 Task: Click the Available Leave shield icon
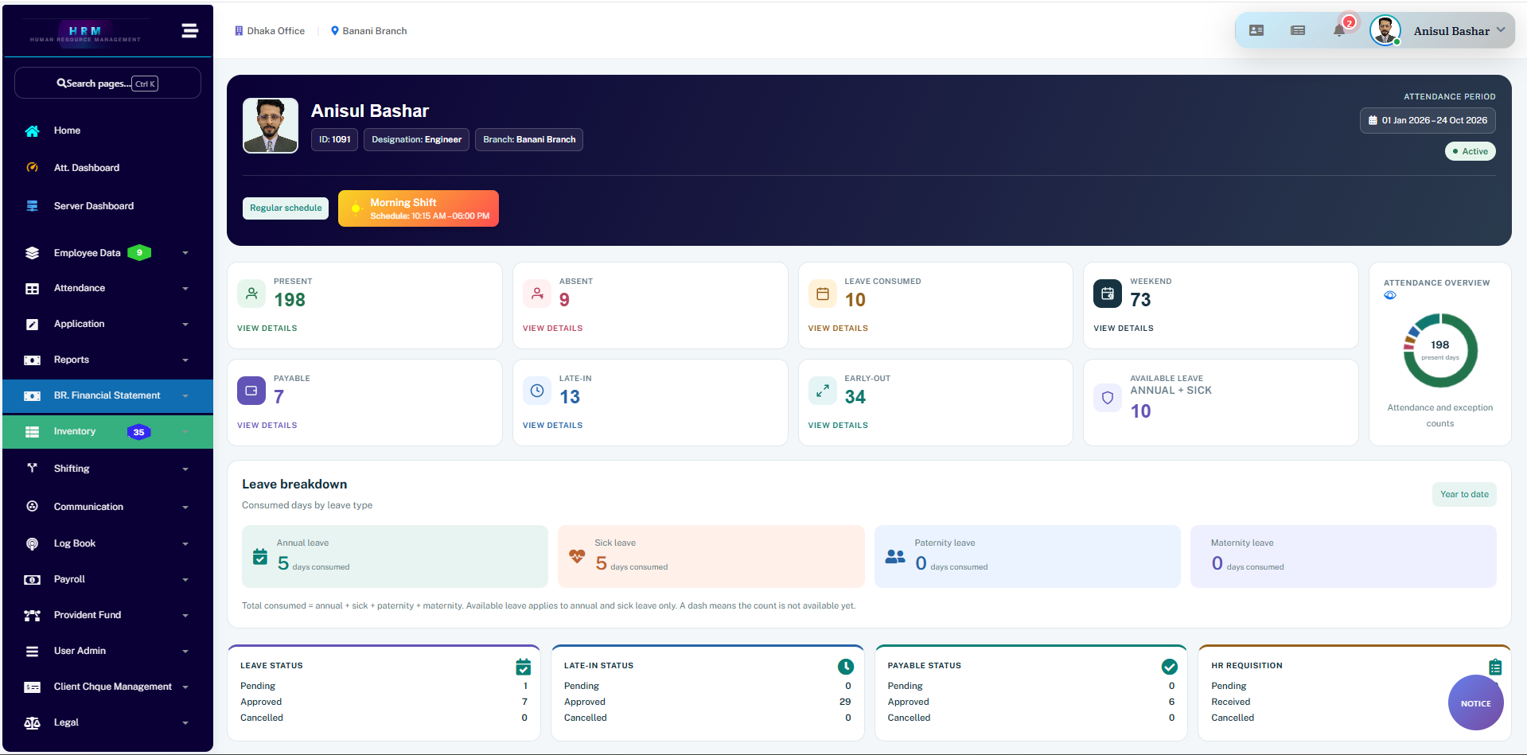(1108, 398)
